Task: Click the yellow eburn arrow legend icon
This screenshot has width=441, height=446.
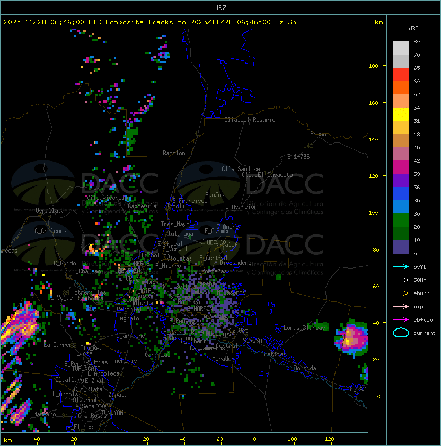Action: pyautogui.click(x=401, y=293)
